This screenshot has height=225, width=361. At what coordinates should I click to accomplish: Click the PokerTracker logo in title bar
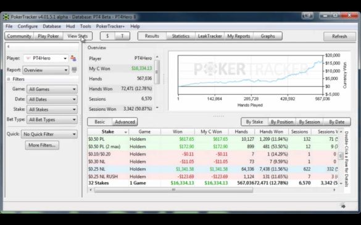coord(6,17)
